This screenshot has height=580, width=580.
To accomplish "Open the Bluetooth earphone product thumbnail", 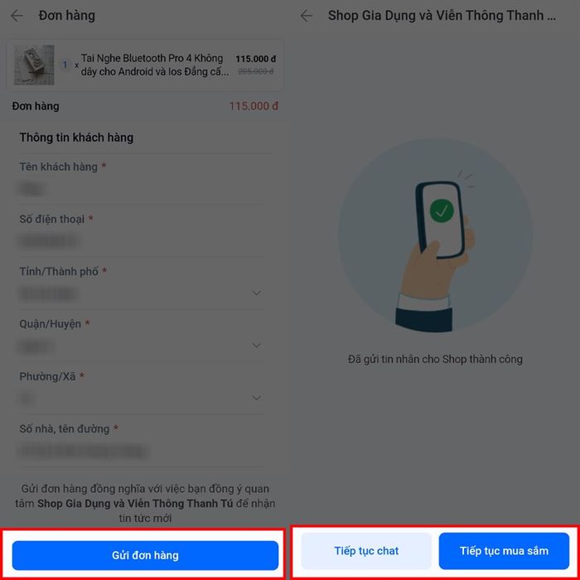I will [34, 65].
